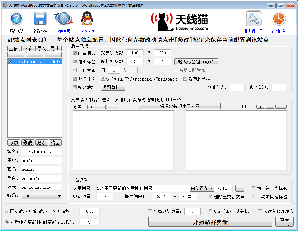This screenshot has width=298, height=231.
Task: Open the 批处理工具 gear icon
Action: [x=254, y=19]
